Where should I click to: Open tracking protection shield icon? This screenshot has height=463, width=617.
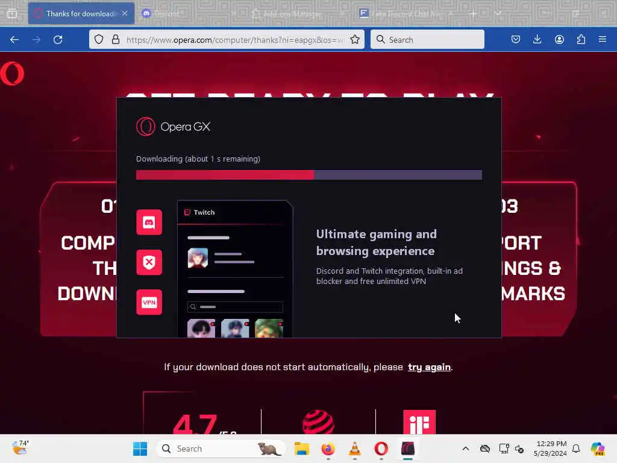pos(99,39)
